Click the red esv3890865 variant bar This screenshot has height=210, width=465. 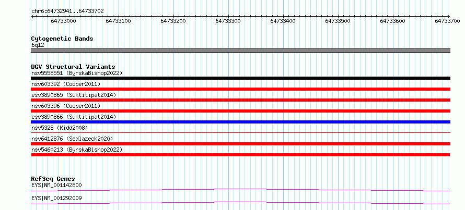[x=241, y=100]
